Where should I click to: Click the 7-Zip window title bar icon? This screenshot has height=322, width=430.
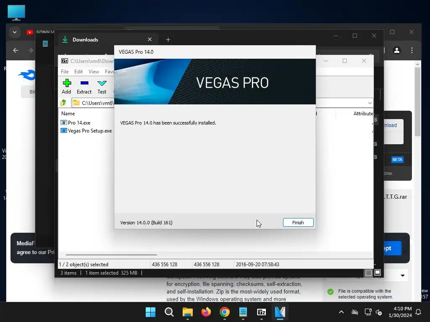pos(65,61)
